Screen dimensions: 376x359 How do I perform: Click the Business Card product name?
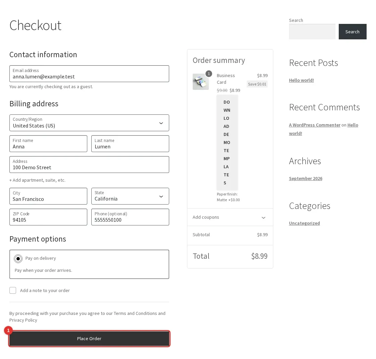(226, 79)
